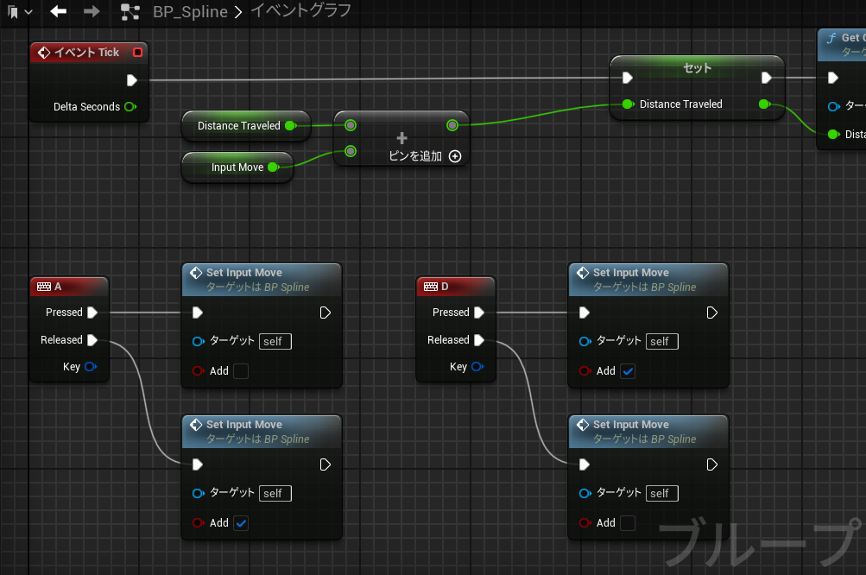
Task: Open the bookmark dropdown in toolbar
Action: pos(21,12)
